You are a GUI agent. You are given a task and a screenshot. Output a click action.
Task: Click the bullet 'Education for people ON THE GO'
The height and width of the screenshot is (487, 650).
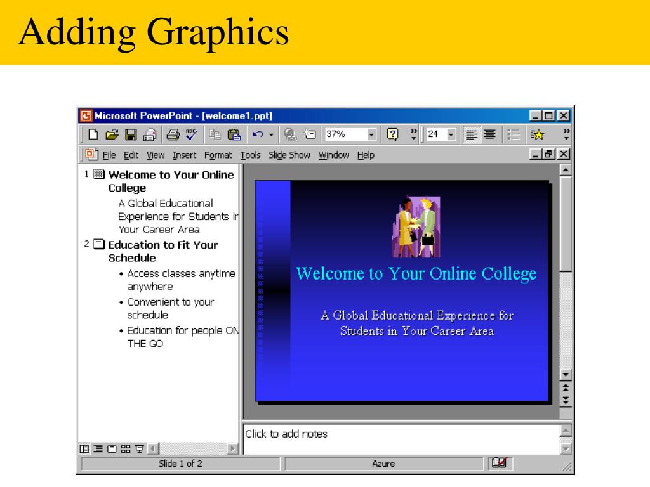coord(183,337)
